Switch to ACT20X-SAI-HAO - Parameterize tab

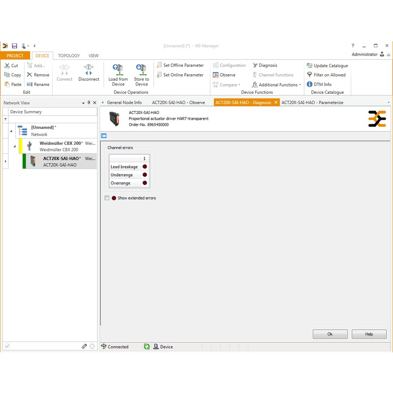tap(312, 103)
